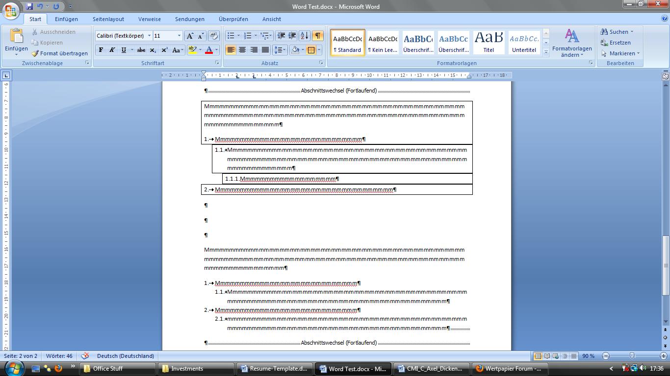Image resolution: width=670 pixels, height=376 pixels.
Task: Open the Einfügen ribbon tab
Action: 66,19
